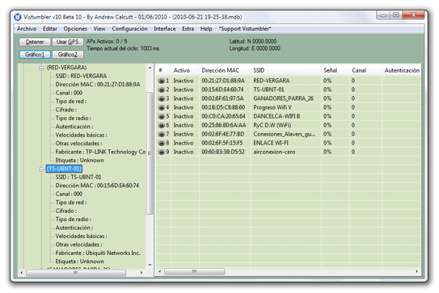Click the signal icon for row 5 DANCELCA-WIFI B
Screen dimensions: 439x293
pyautogui.click(x=161, y=116)
